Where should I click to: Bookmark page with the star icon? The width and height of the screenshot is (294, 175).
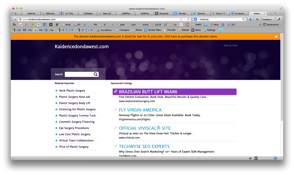pos(181,19)
